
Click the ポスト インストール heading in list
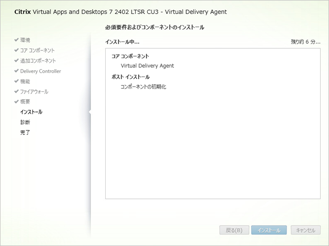(130, 77)
